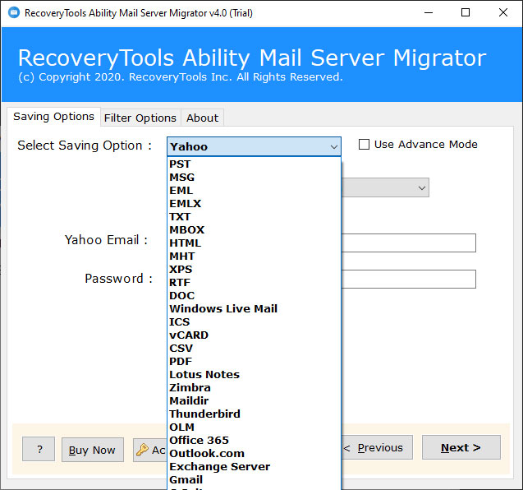The width and height of the screenshot is (523, 490).
Task: Pick Maildir in the dropdown list
Action: (254, 400)
